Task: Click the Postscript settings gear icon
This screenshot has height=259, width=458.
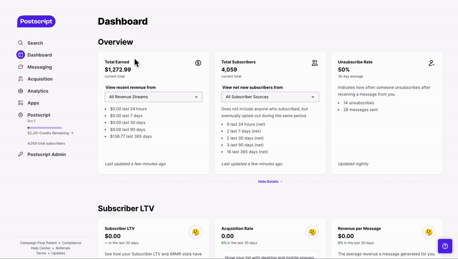Action: coord(21,115)
